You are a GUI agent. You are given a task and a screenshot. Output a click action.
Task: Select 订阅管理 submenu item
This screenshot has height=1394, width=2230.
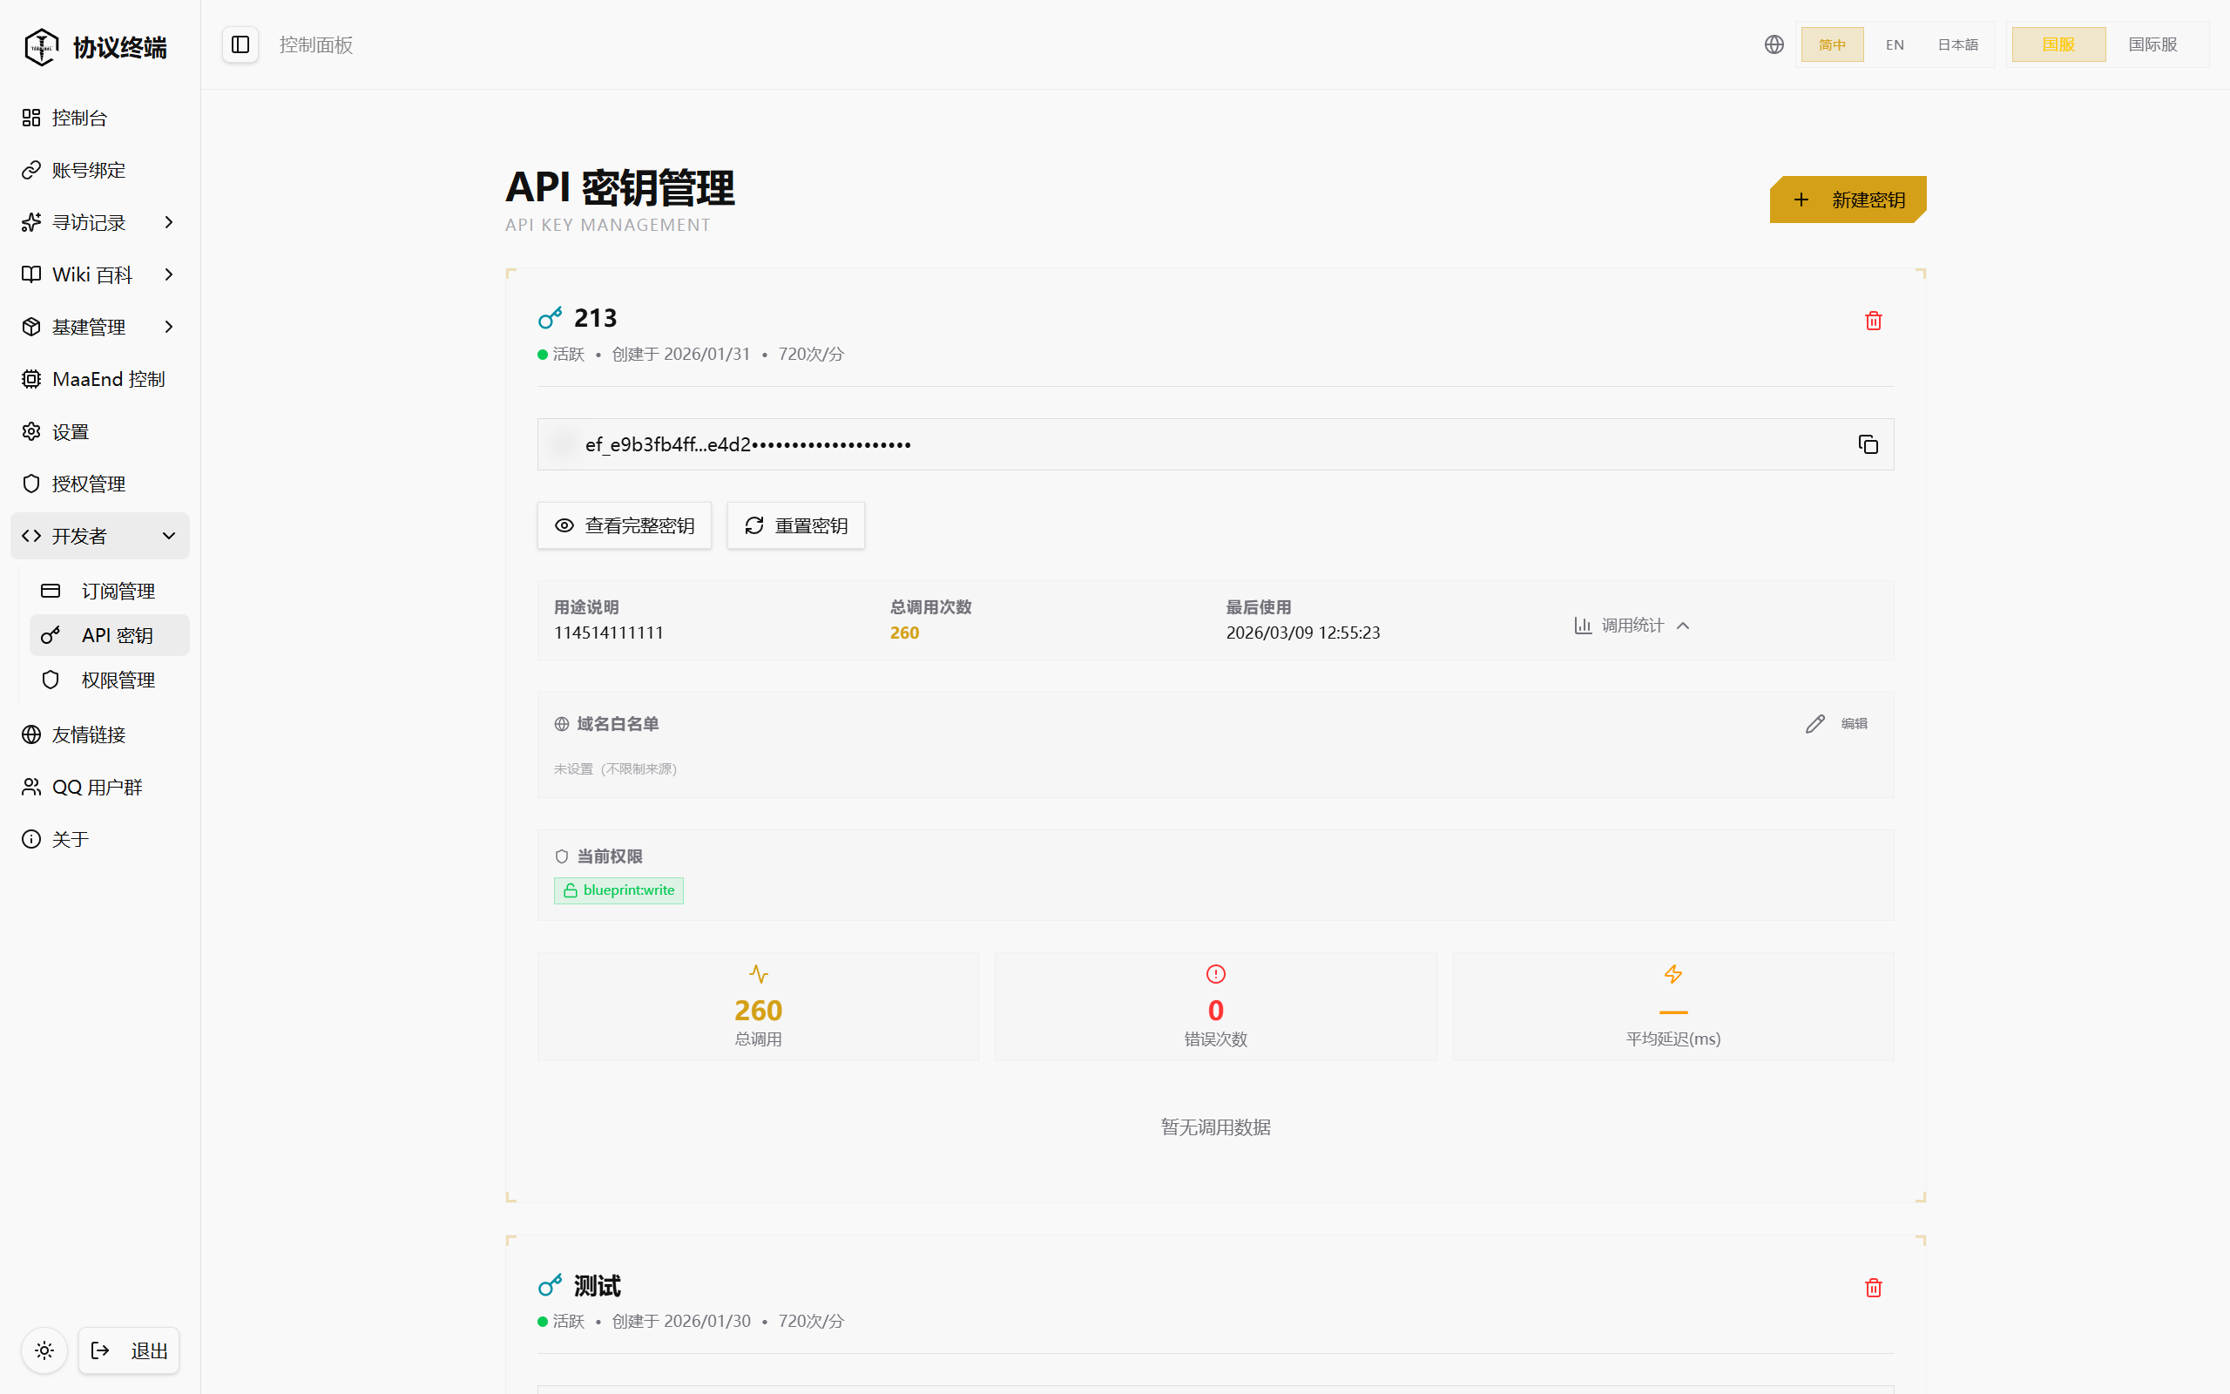(x=110, y=591)
